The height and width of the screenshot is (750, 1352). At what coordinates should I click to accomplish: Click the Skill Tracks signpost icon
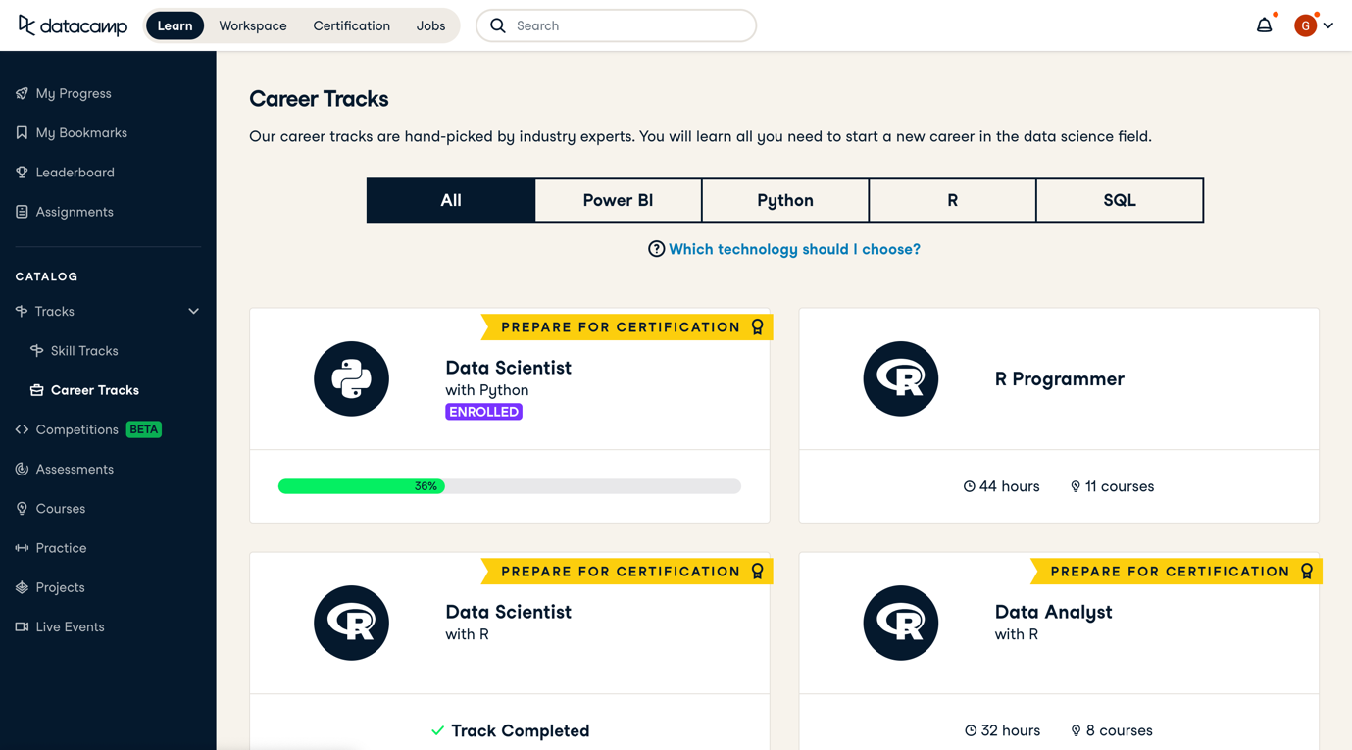(36, 350)
